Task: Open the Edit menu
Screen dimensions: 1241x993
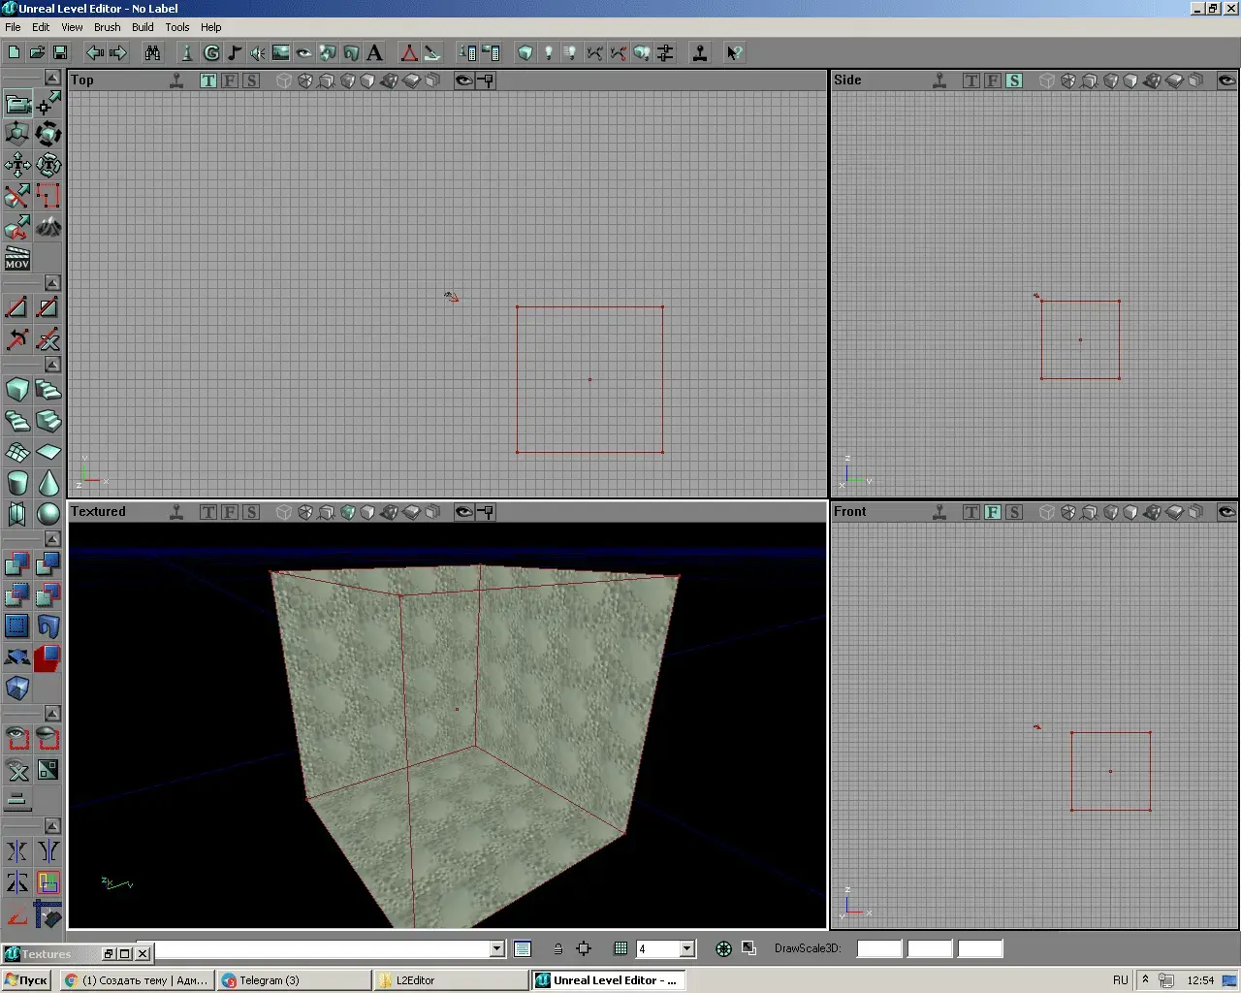Action: coord(41,27)
